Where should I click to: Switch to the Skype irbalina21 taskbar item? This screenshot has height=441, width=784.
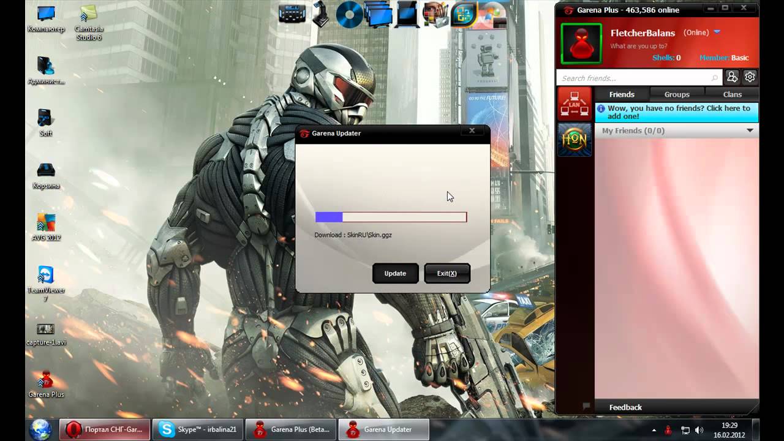coord(199,429)
